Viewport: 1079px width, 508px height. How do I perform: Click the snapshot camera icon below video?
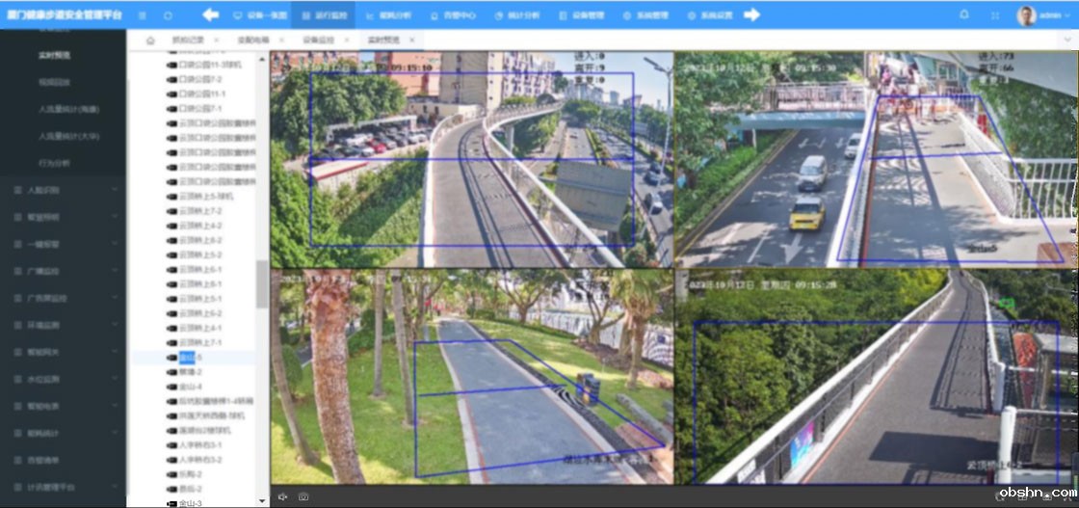(303, 496)
